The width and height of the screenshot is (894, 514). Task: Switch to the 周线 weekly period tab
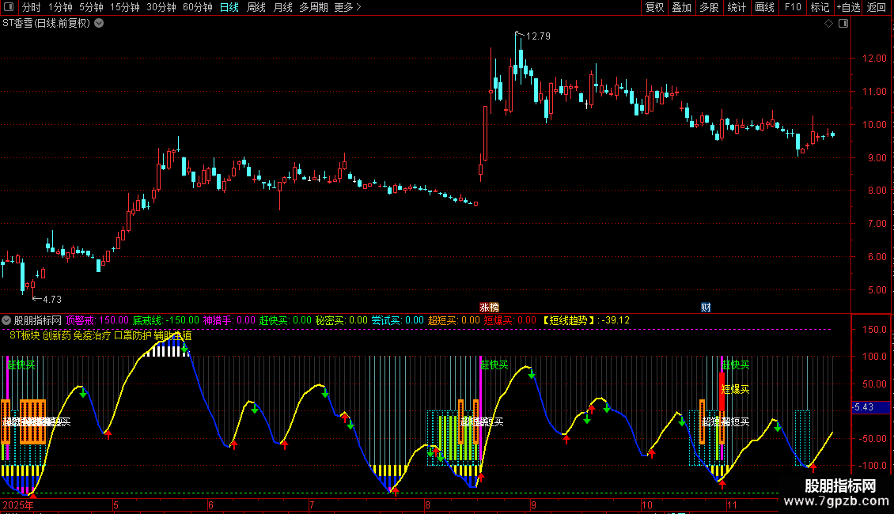click(256, 8)
